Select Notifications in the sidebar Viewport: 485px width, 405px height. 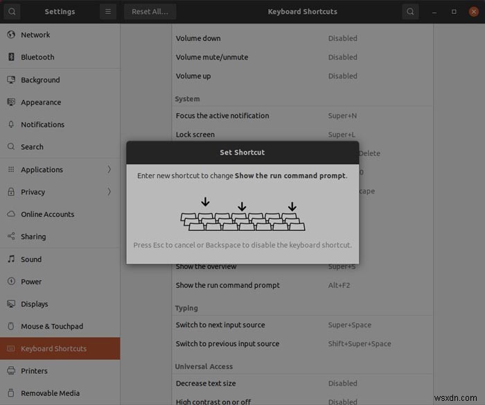[60, 124]
